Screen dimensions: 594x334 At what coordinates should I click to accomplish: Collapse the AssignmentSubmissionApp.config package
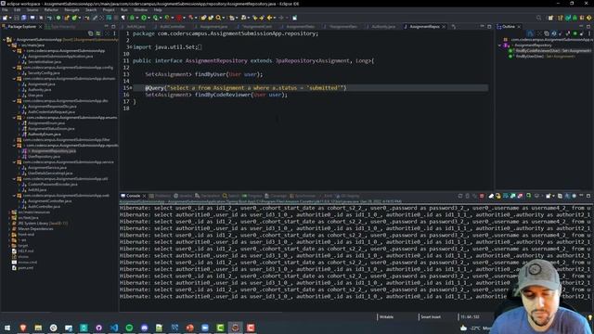[15, 68]
